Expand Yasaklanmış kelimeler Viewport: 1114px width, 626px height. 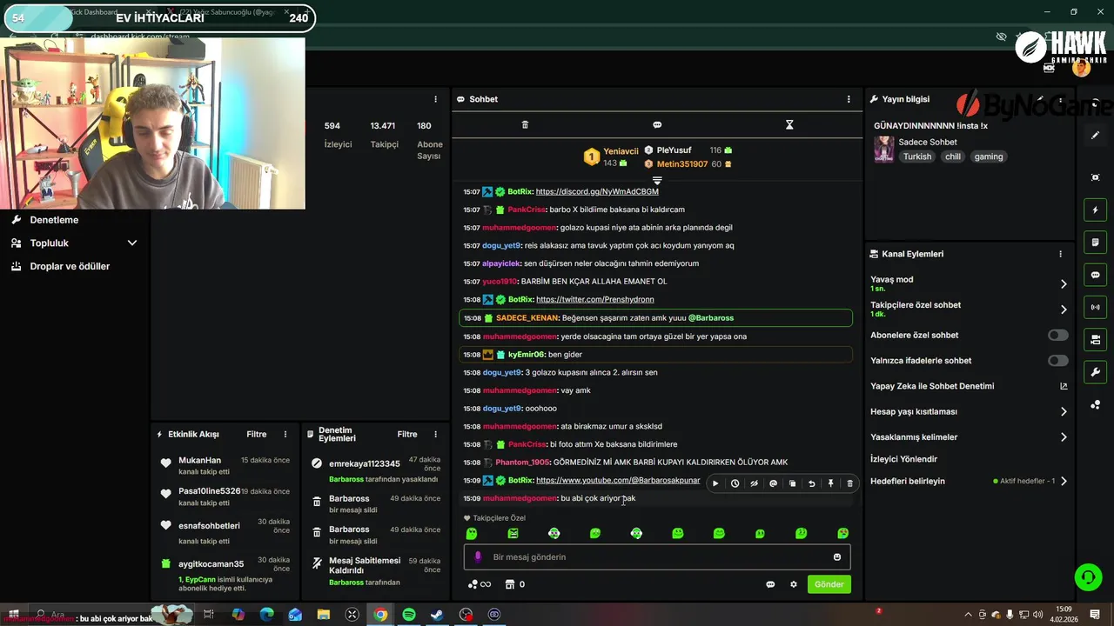click(1063, 437)
